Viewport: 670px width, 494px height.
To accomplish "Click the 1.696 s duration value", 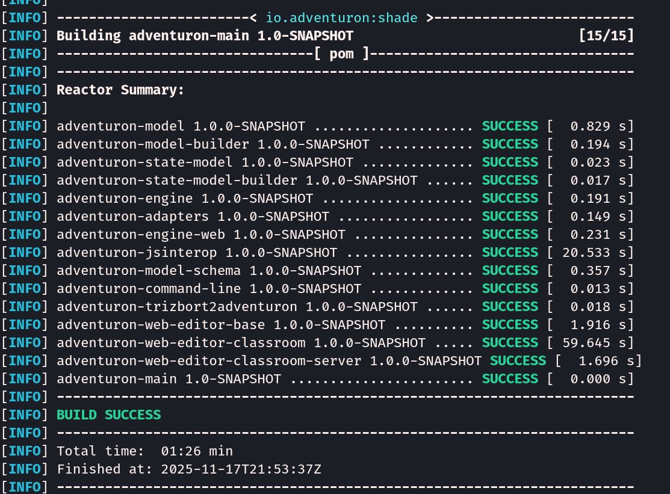I will point(606,361).
